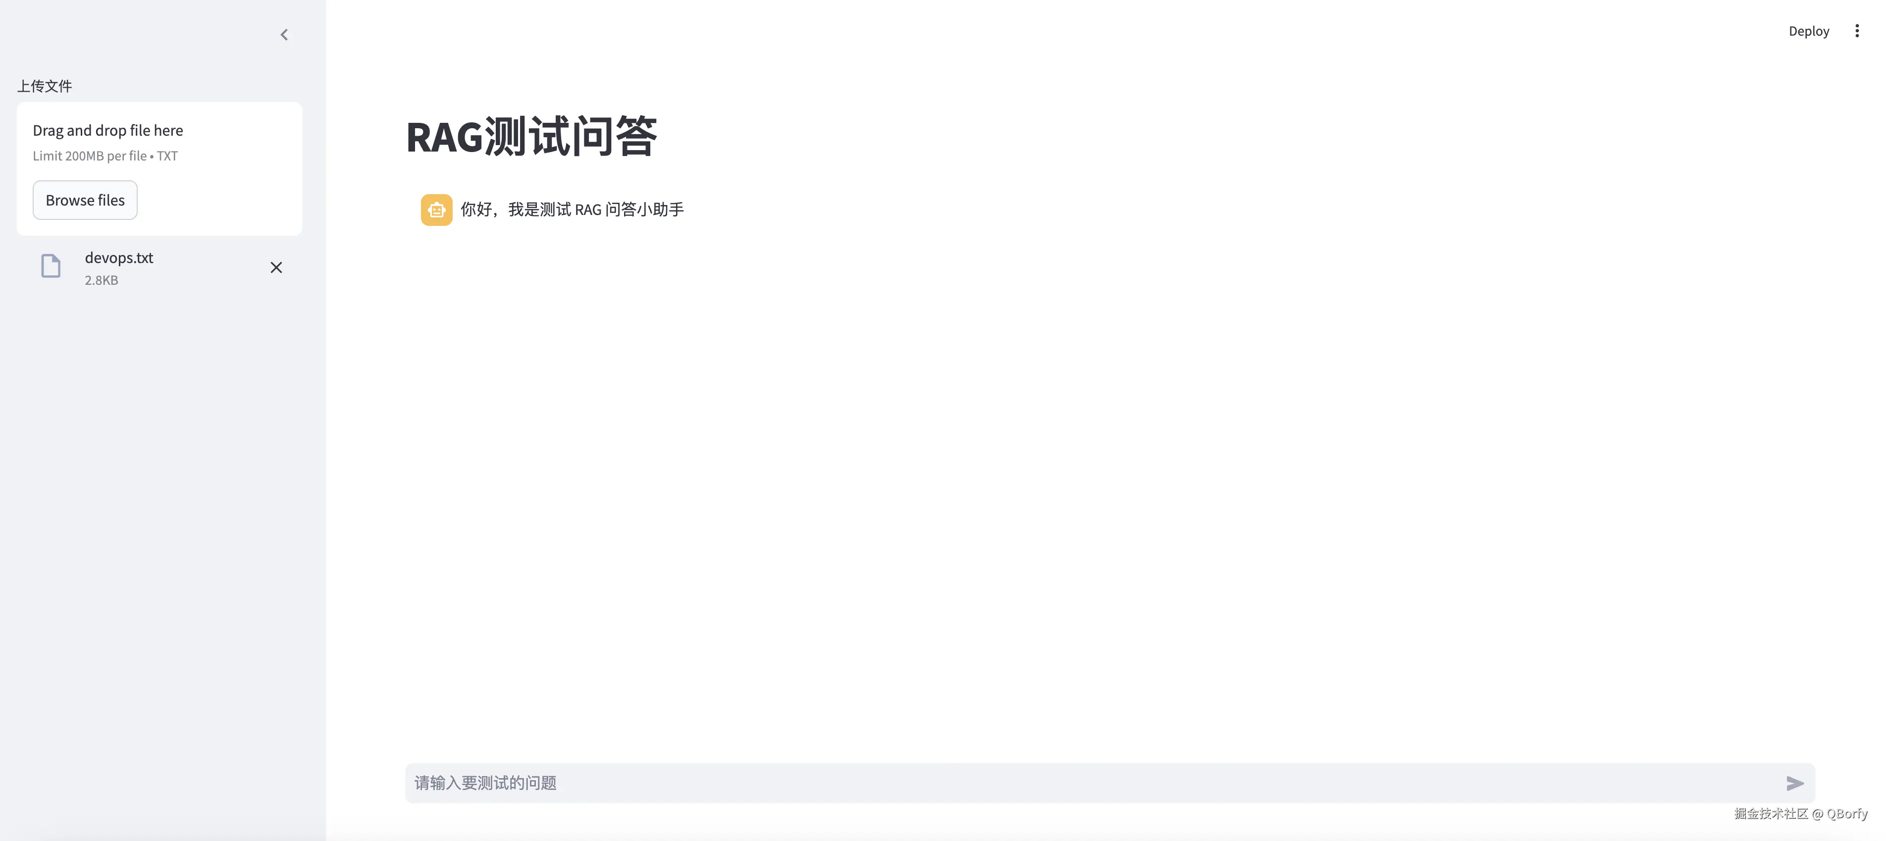Click the Browse files button

point(85,200)
